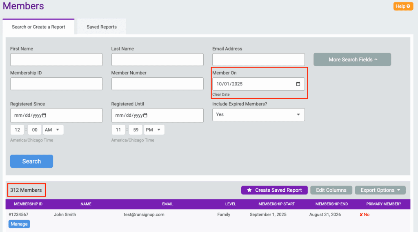Open Edit Columns

331,190
